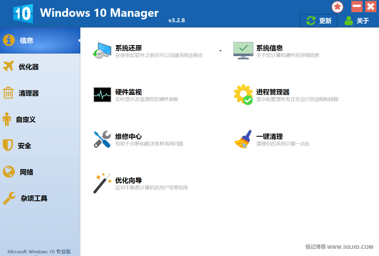
Task: Open the 清理器 sidebar tab
Action: [40, 93]
